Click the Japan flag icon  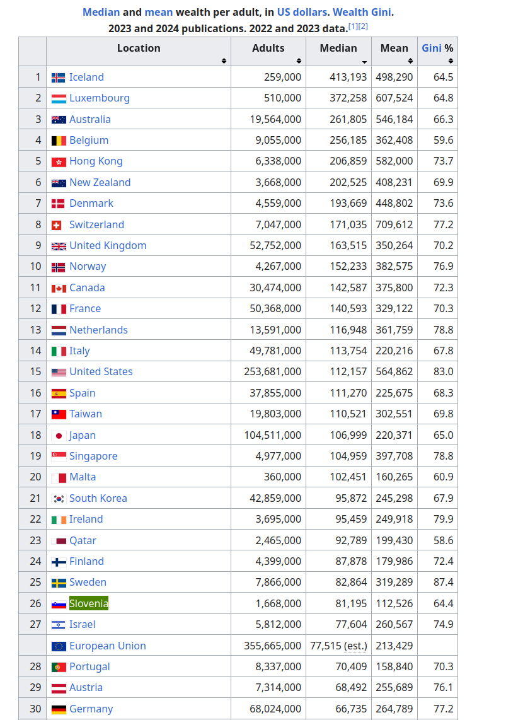58,436
